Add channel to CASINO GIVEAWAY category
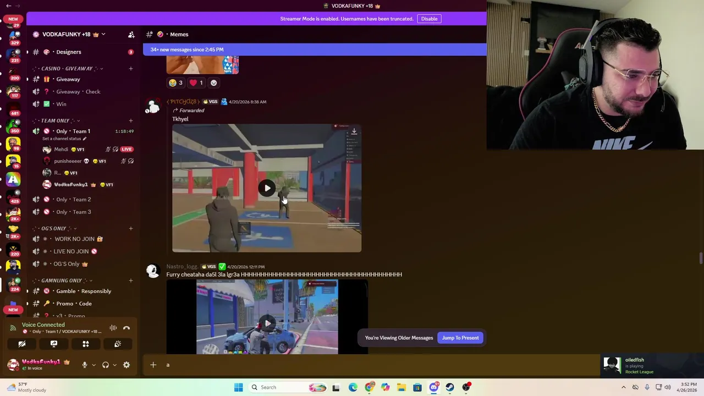Screen dimensions: 704x396 point(131,68)
